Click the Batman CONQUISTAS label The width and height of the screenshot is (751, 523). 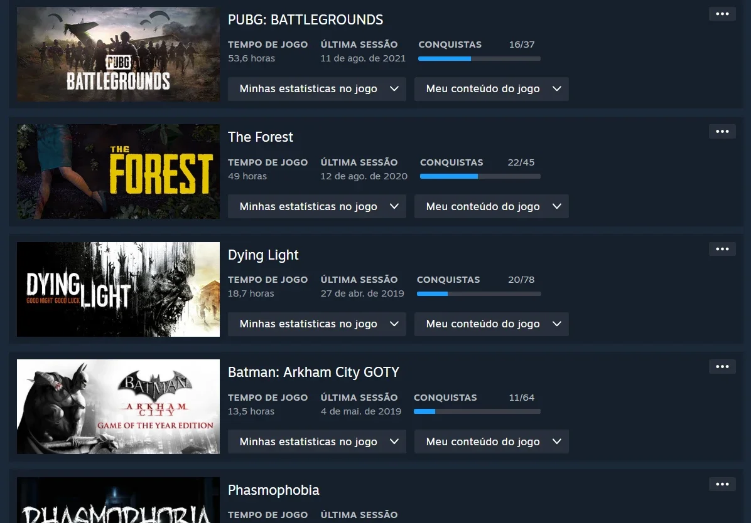[x=445, y=398]
